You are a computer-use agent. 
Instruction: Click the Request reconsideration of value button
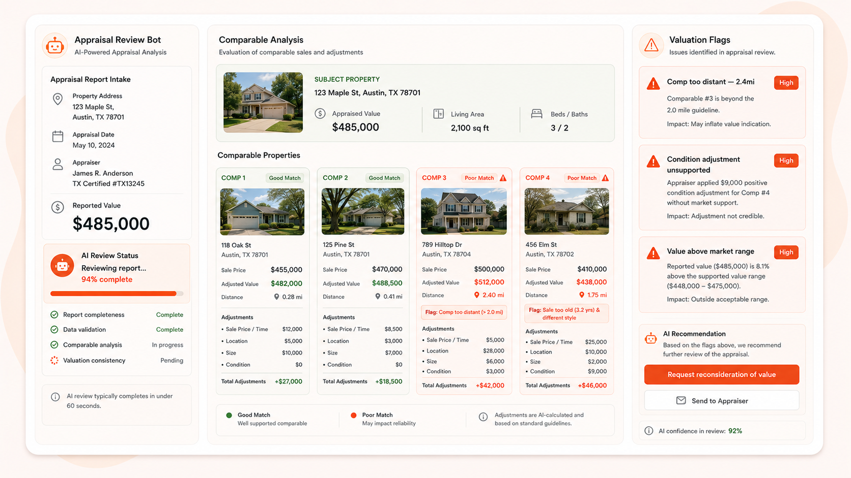pyautogui.click(x=722, y=374)
